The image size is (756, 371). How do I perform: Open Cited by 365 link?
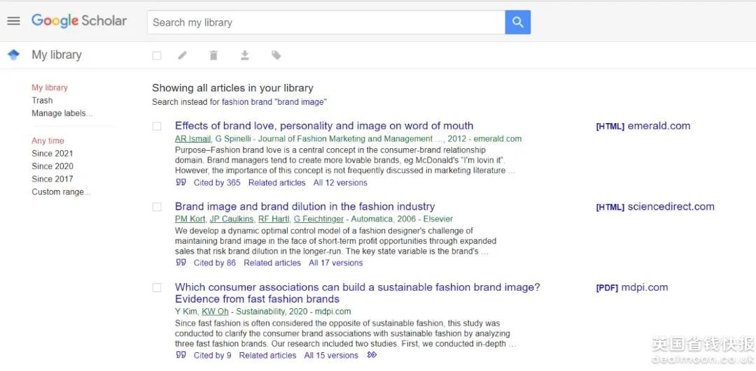(216, 183)
